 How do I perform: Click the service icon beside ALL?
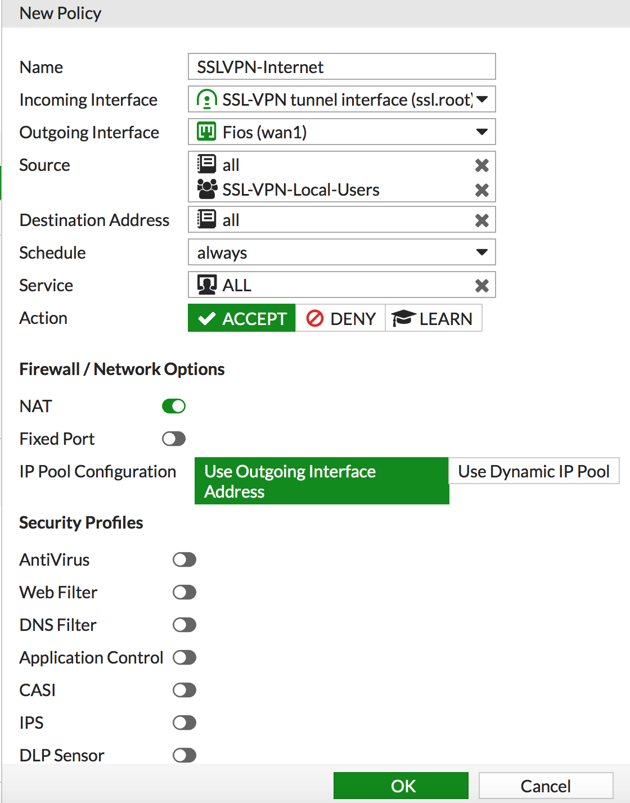tap(206, 285)
